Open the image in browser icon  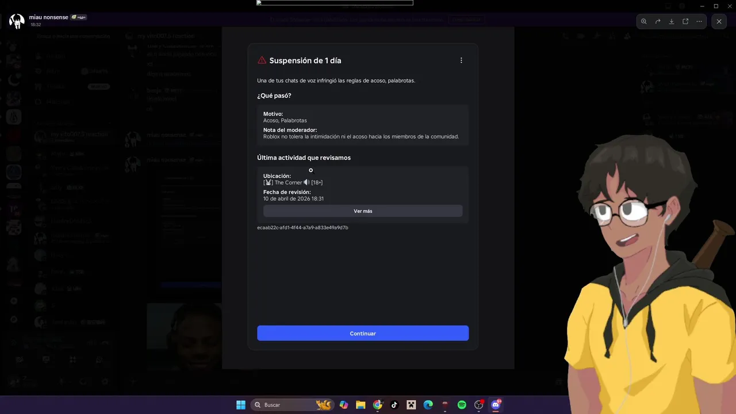(x=685, y=21)
